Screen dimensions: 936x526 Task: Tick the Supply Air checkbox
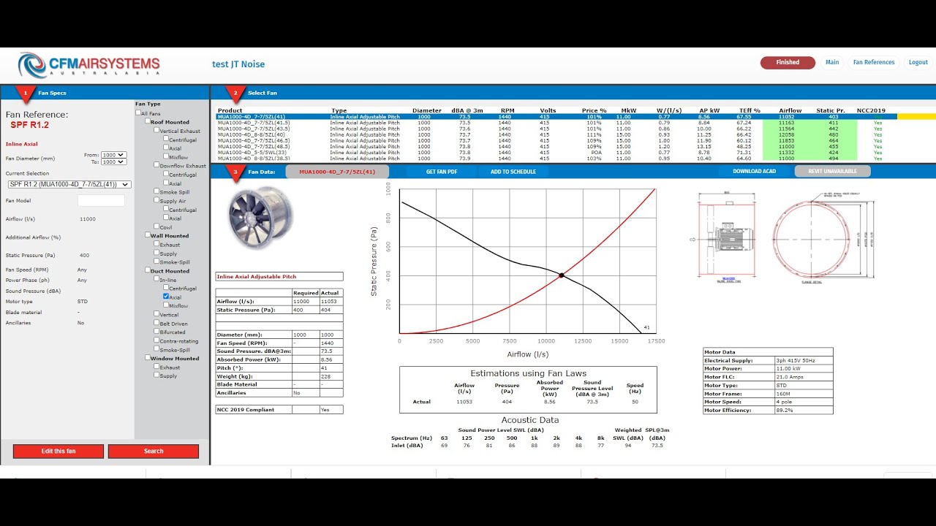[156, 201]
